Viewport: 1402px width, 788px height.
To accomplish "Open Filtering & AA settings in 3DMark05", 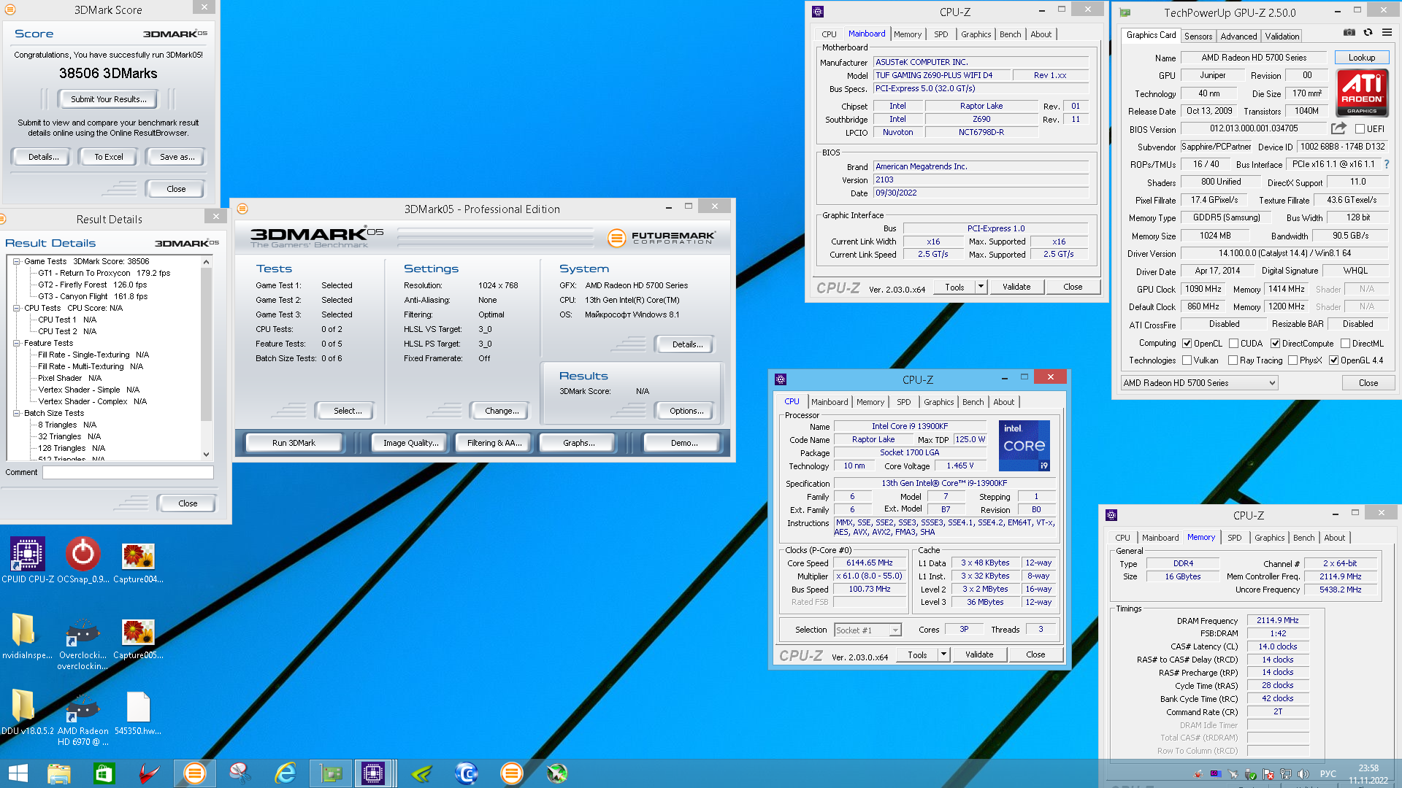I will tap(494, 443).
